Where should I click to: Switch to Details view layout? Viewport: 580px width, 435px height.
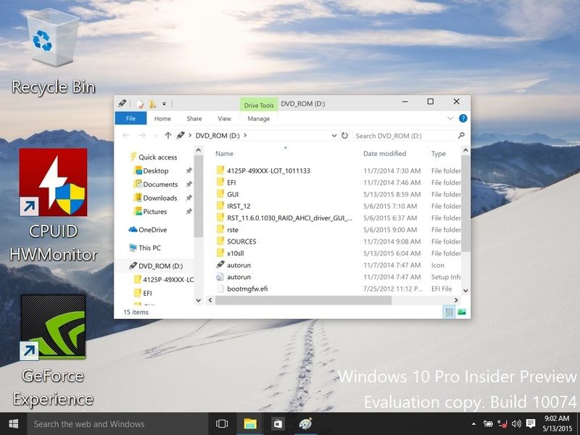coord(449,312)
